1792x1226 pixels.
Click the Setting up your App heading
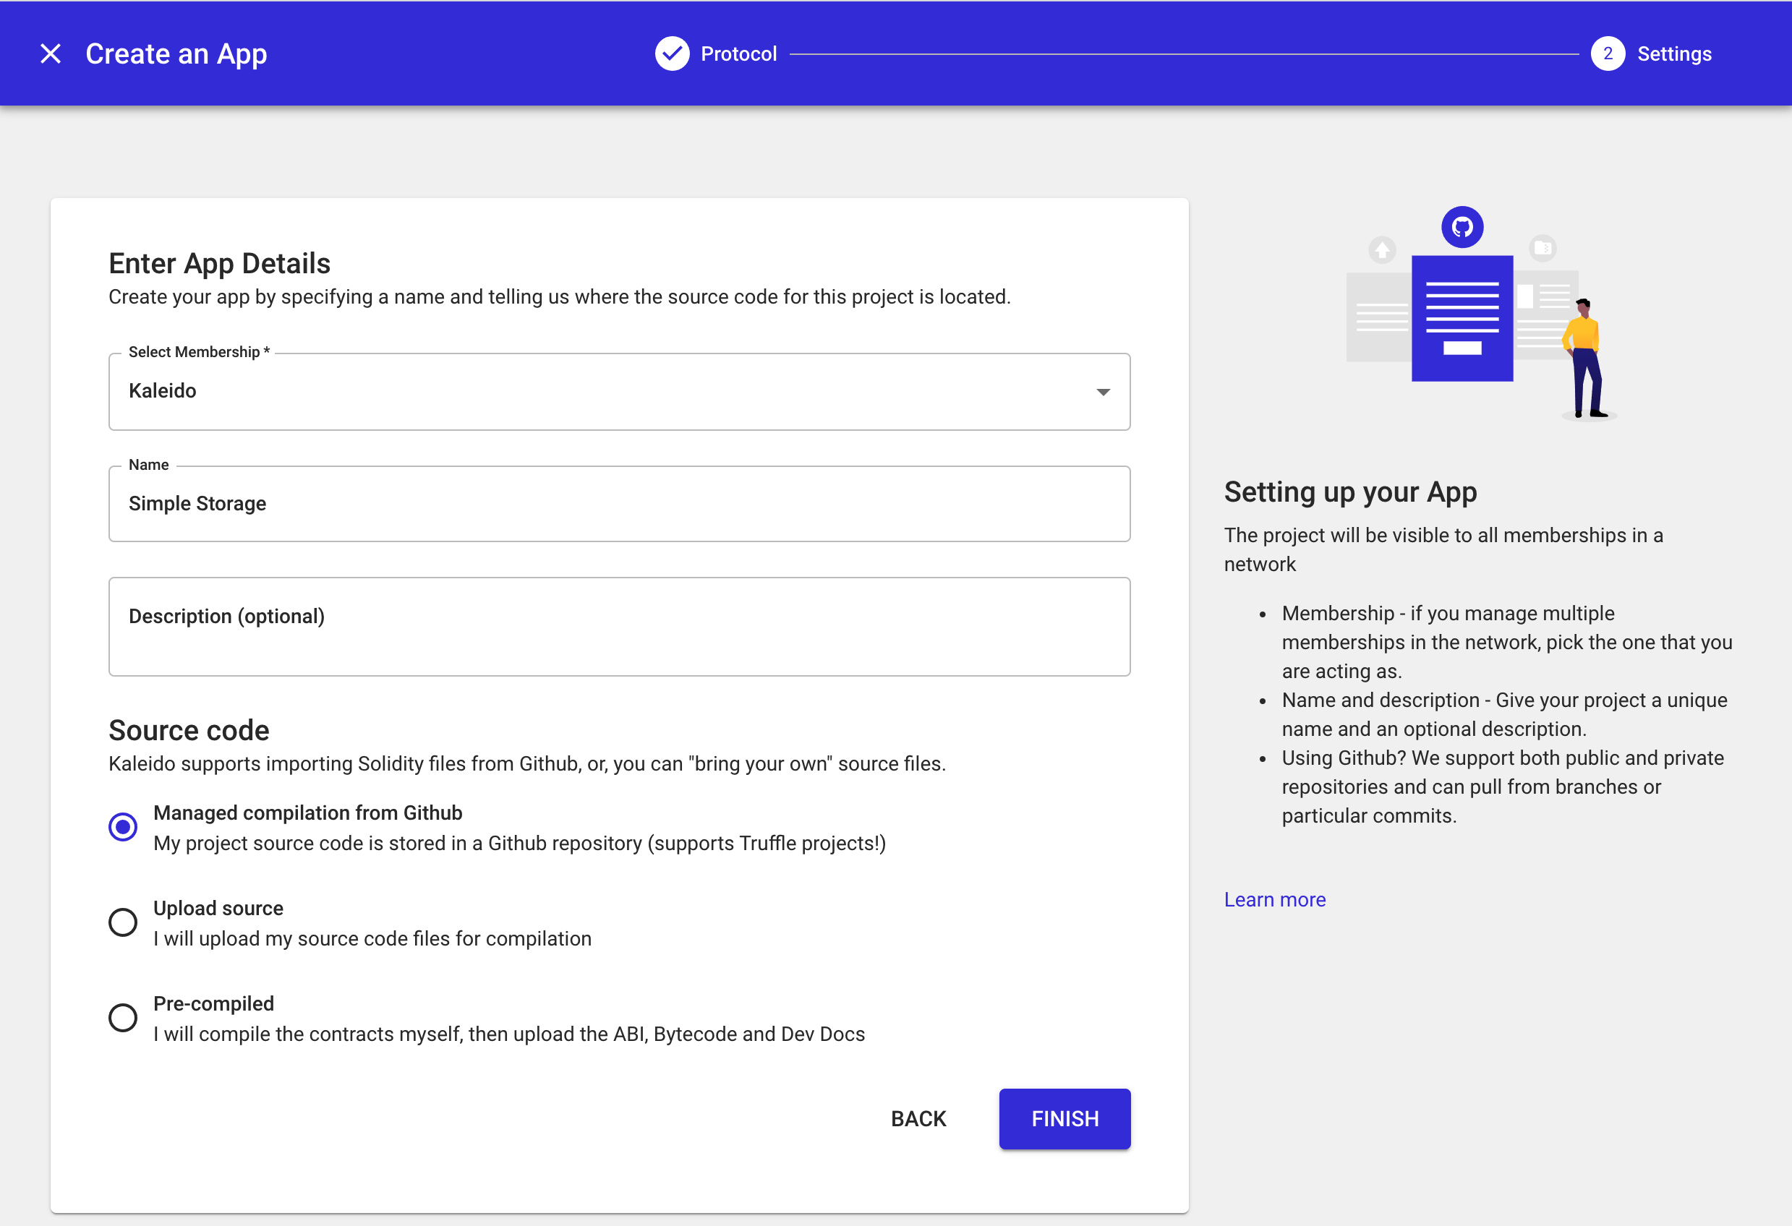point(1349,492)
